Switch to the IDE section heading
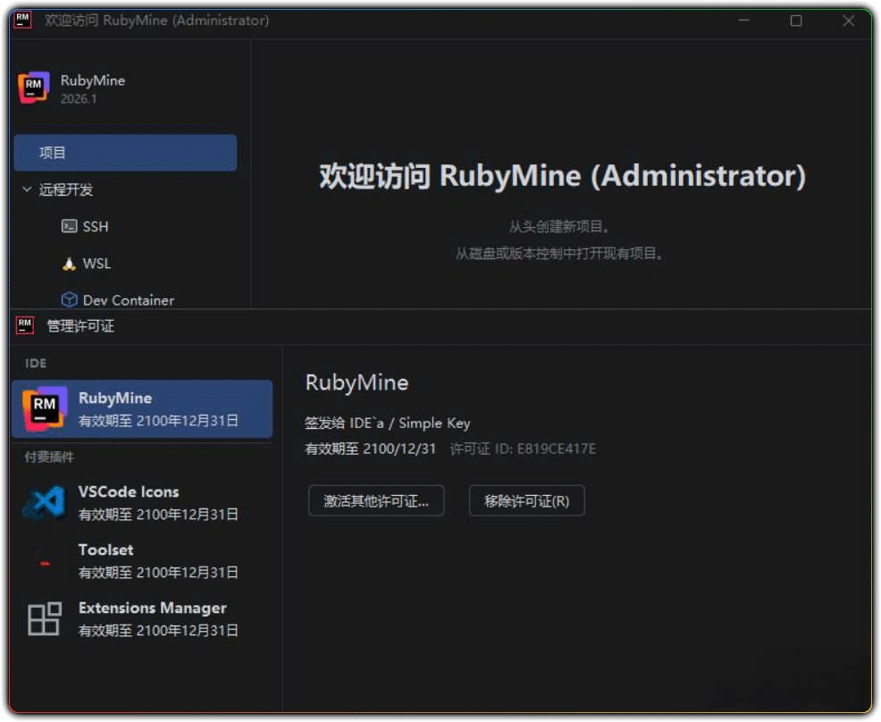The height and width of the screenshot is (722, 881). point(35,363)
